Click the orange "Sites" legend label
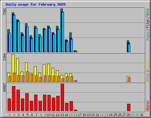151x118 pixels. click(x=147, y=77)
